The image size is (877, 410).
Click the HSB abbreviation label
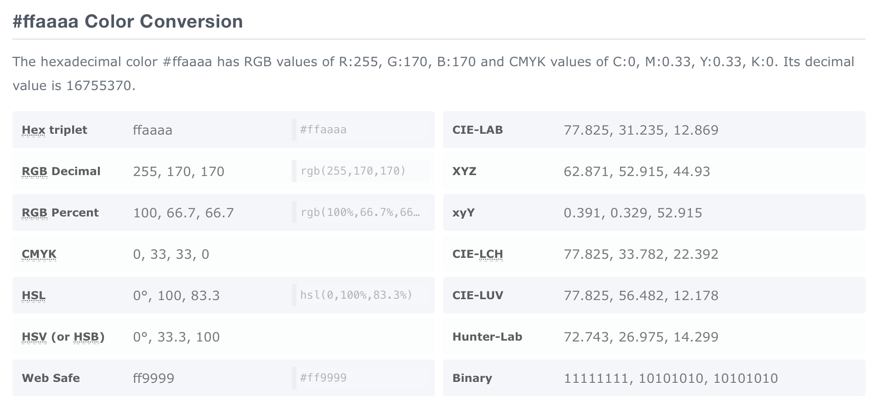click(x=86, y=337)
